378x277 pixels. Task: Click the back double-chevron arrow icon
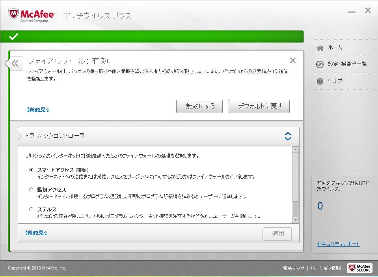(15, 64)
